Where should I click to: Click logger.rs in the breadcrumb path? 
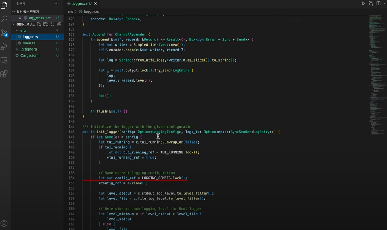tap(91, 12)
